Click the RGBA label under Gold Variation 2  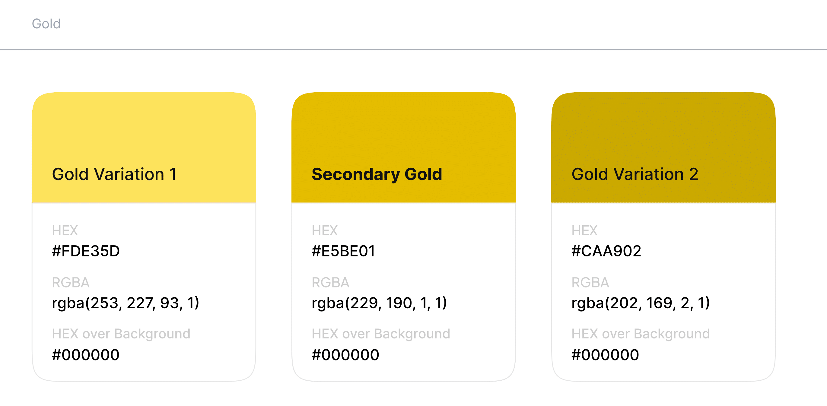pos(590,282)
